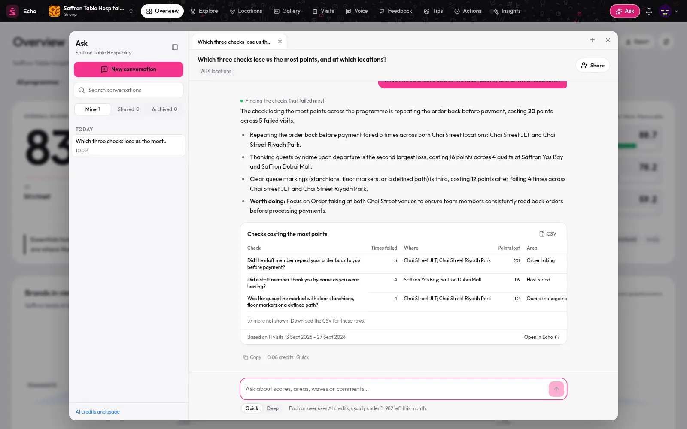The width and height of the screenshot is (687, 429).
Task: Start a New conversation
Action: coord(128,69)
